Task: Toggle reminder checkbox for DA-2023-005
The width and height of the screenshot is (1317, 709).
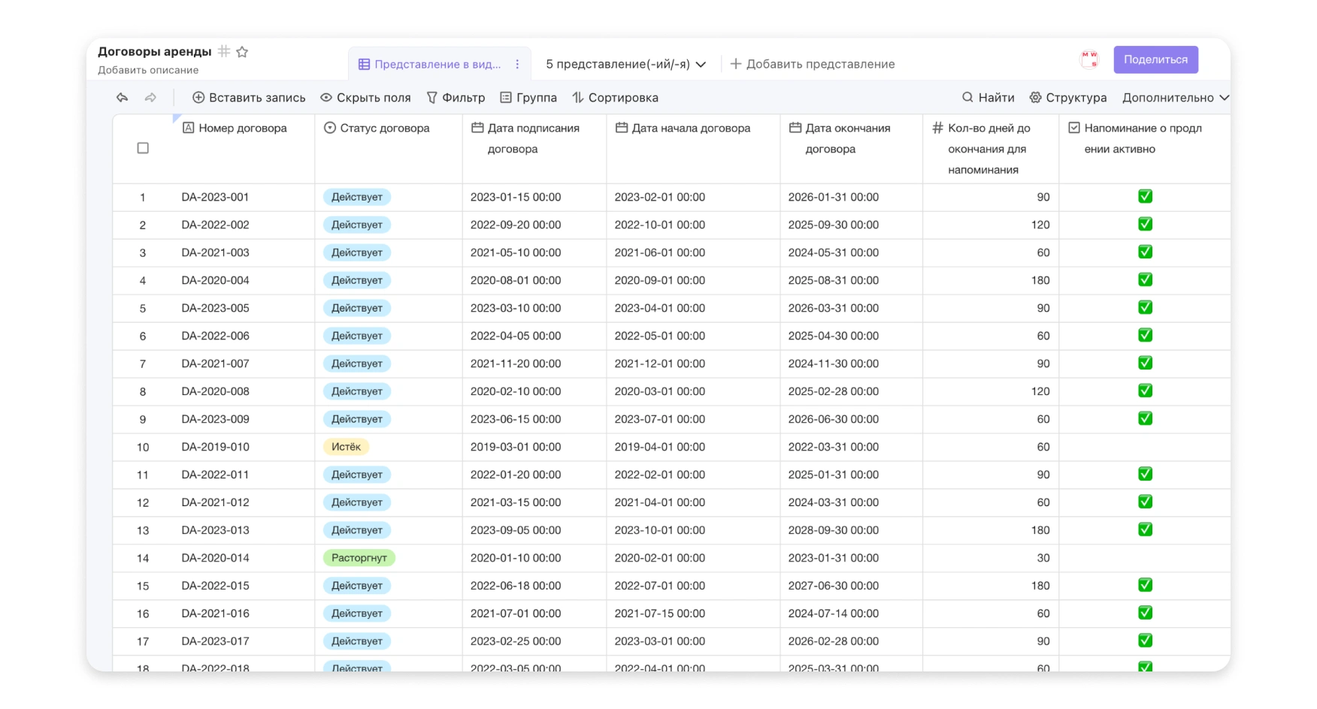Action: click(1145, 308)
